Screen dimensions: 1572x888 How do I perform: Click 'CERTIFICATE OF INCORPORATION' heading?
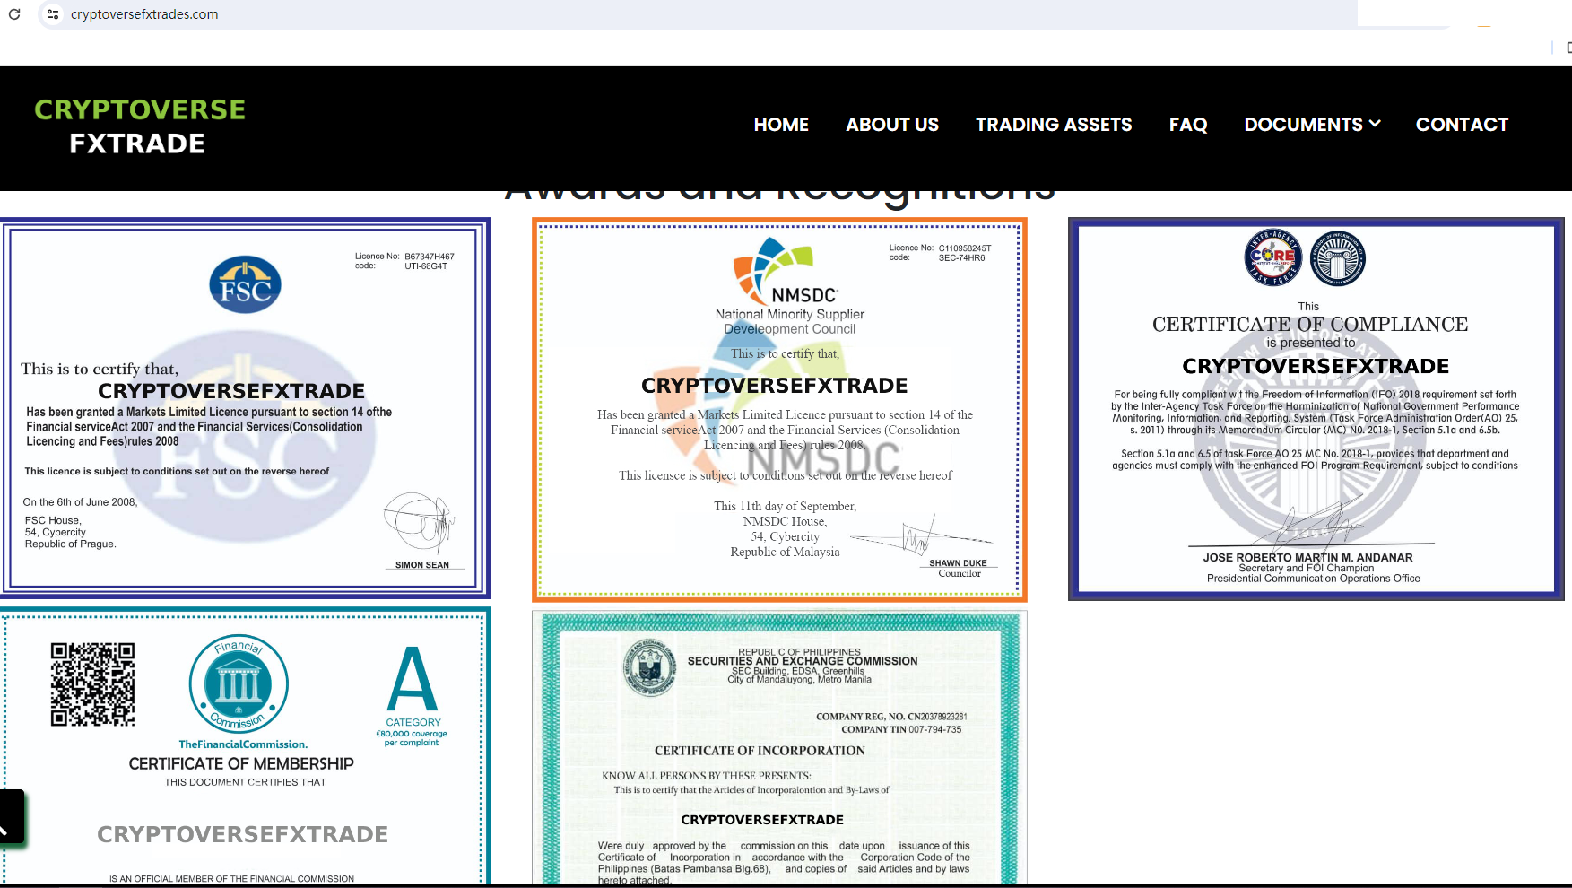point(760,751)
